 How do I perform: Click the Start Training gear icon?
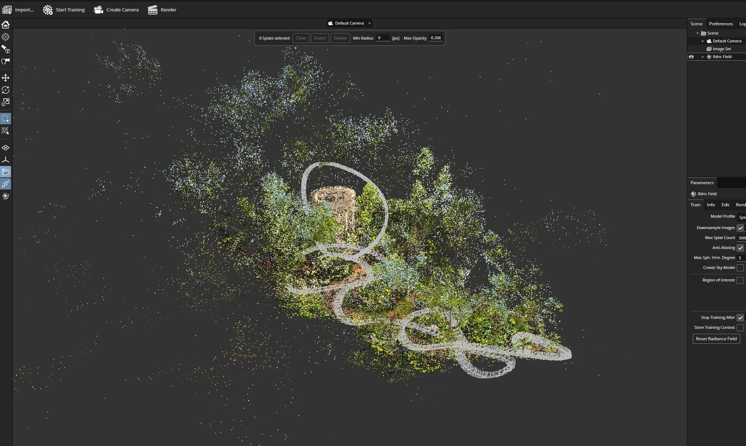point(47,10)
